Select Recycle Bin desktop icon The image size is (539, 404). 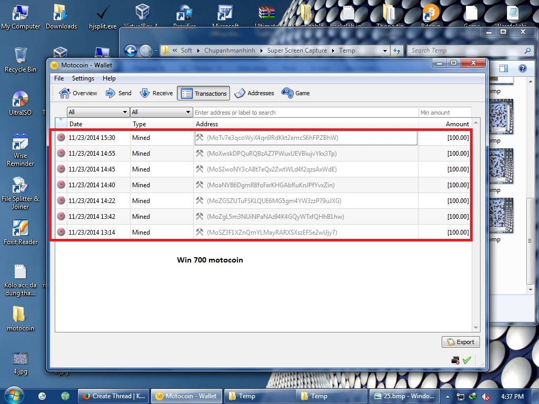tap(21, 60)
